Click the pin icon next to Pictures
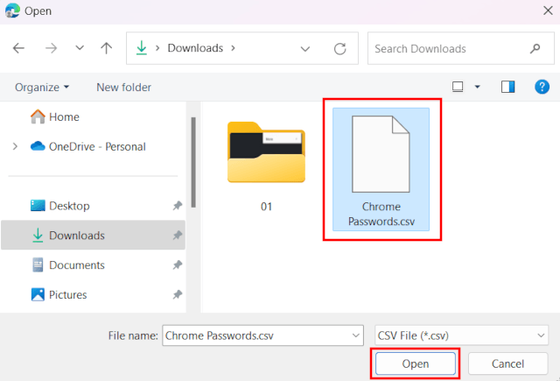The image size is (560, 381). (x=178, y=295)
